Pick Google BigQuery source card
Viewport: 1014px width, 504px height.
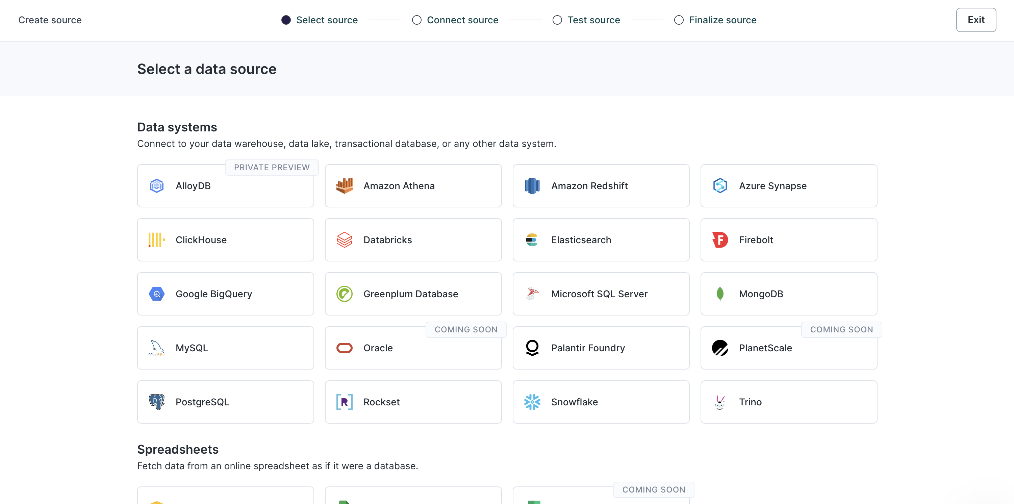tap(226, 294)
